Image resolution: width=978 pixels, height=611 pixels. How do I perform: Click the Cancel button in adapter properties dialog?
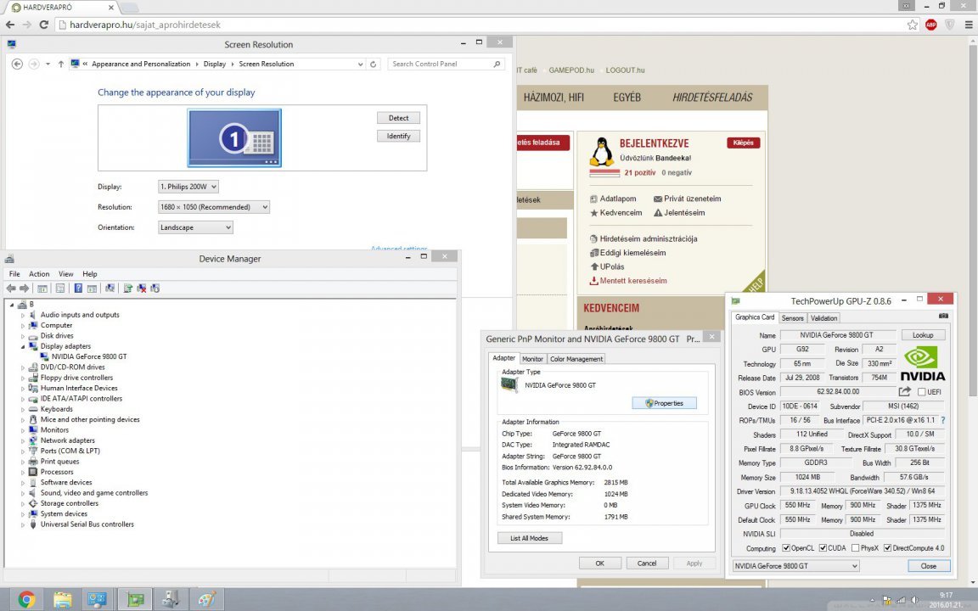(647, 563)
